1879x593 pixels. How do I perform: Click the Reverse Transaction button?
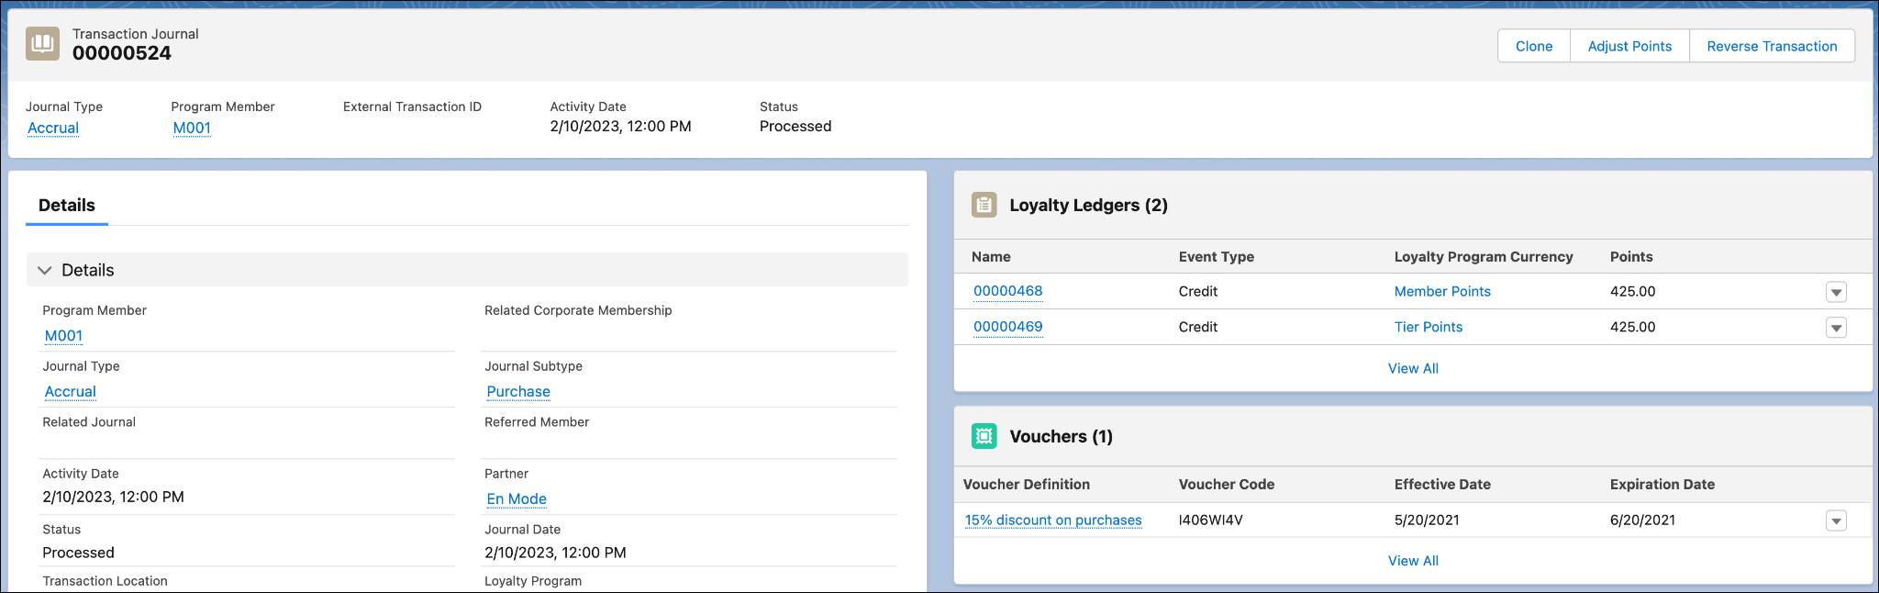[x=1772, y=46]
